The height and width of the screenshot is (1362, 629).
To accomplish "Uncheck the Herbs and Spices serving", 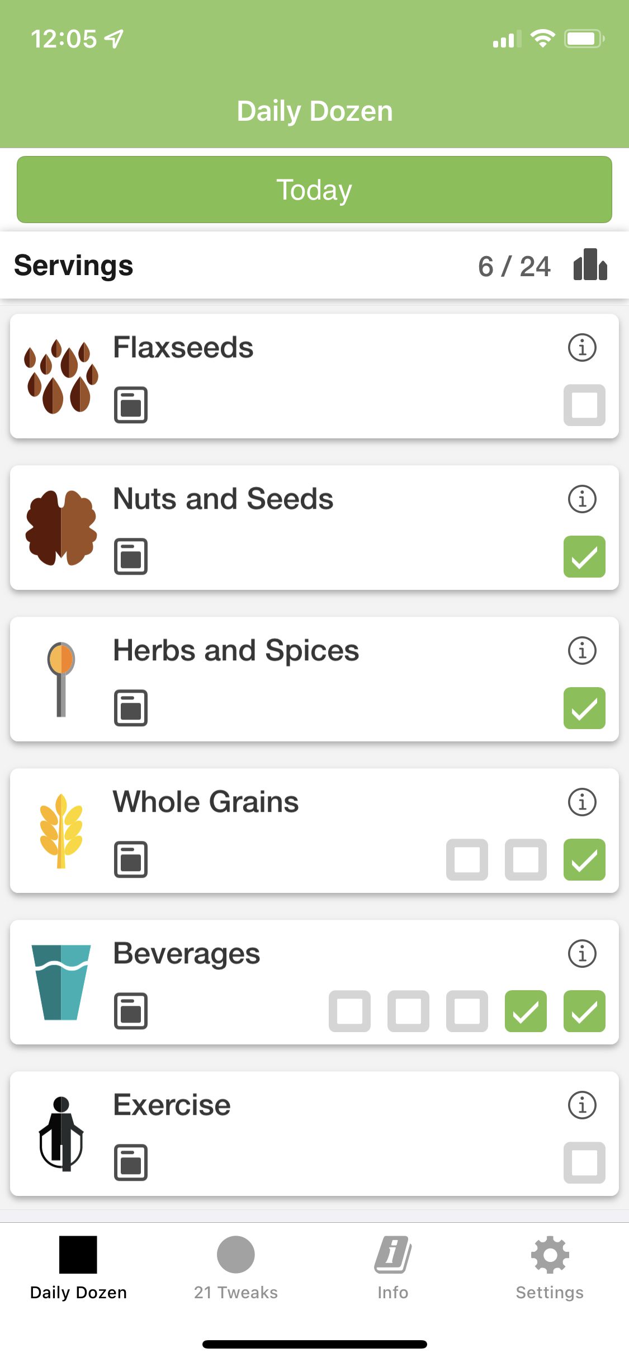I will point(584,708).
